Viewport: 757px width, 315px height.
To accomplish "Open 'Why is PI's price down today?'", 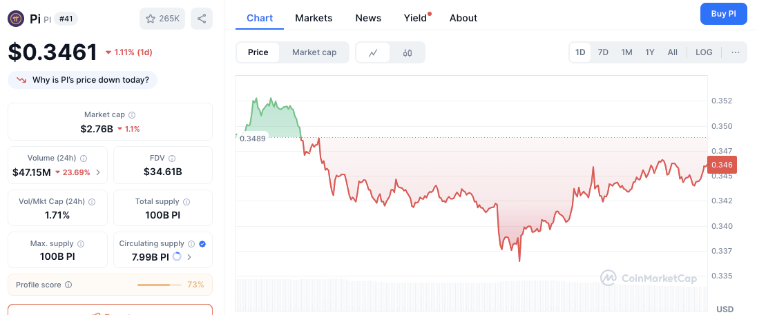I will [x=83, y=80].
